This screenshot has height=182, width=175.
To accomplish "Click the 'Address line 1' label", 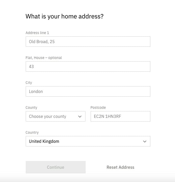I will pos(37,33).
